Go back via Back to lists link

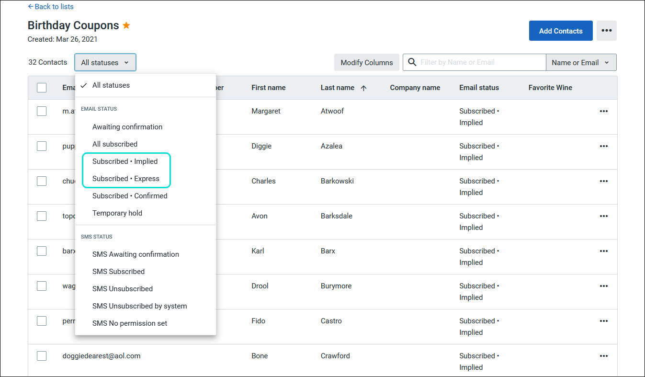[x=51, y=7]
